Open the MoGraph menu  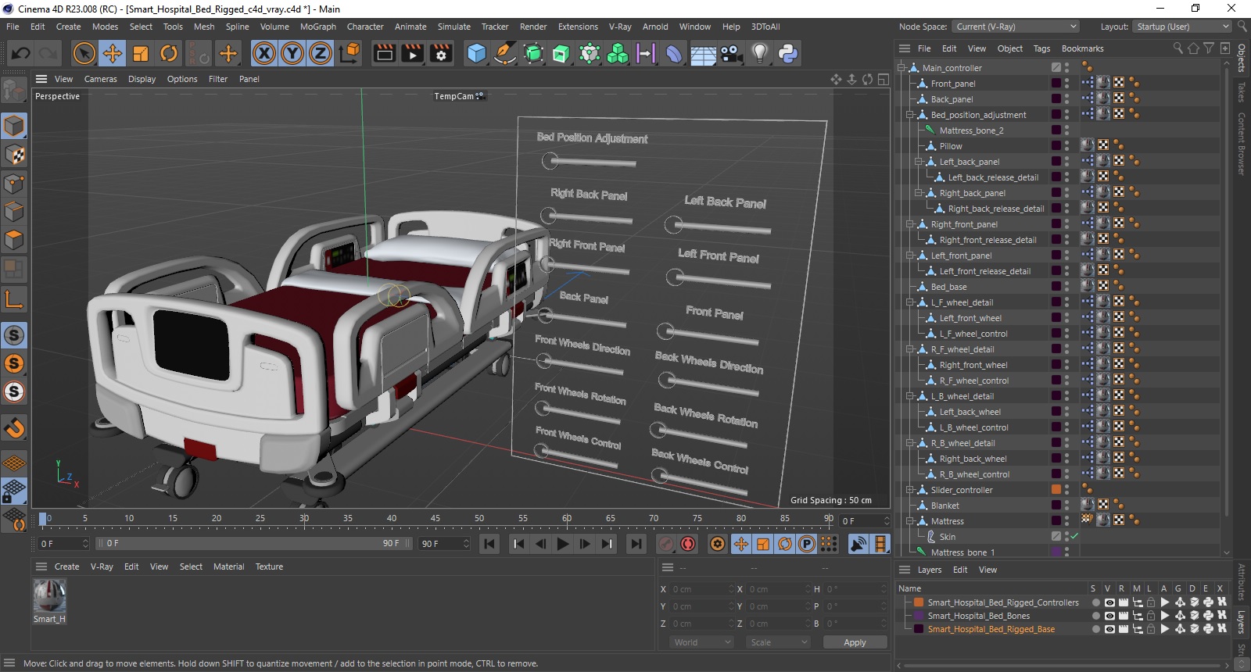coord(317,27)
